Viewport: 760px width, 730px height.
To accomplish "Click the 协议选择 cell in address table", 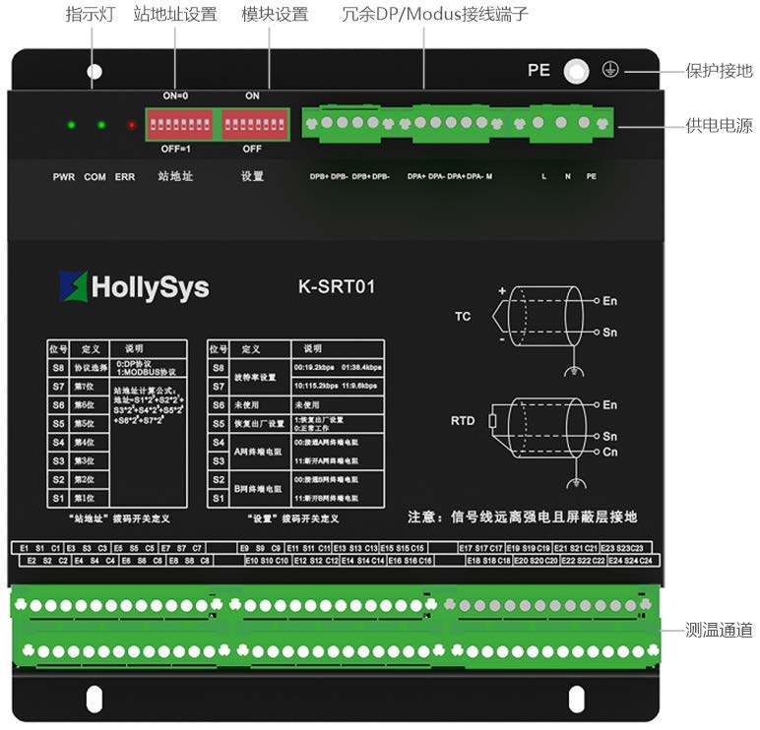I will pos(91,368).
